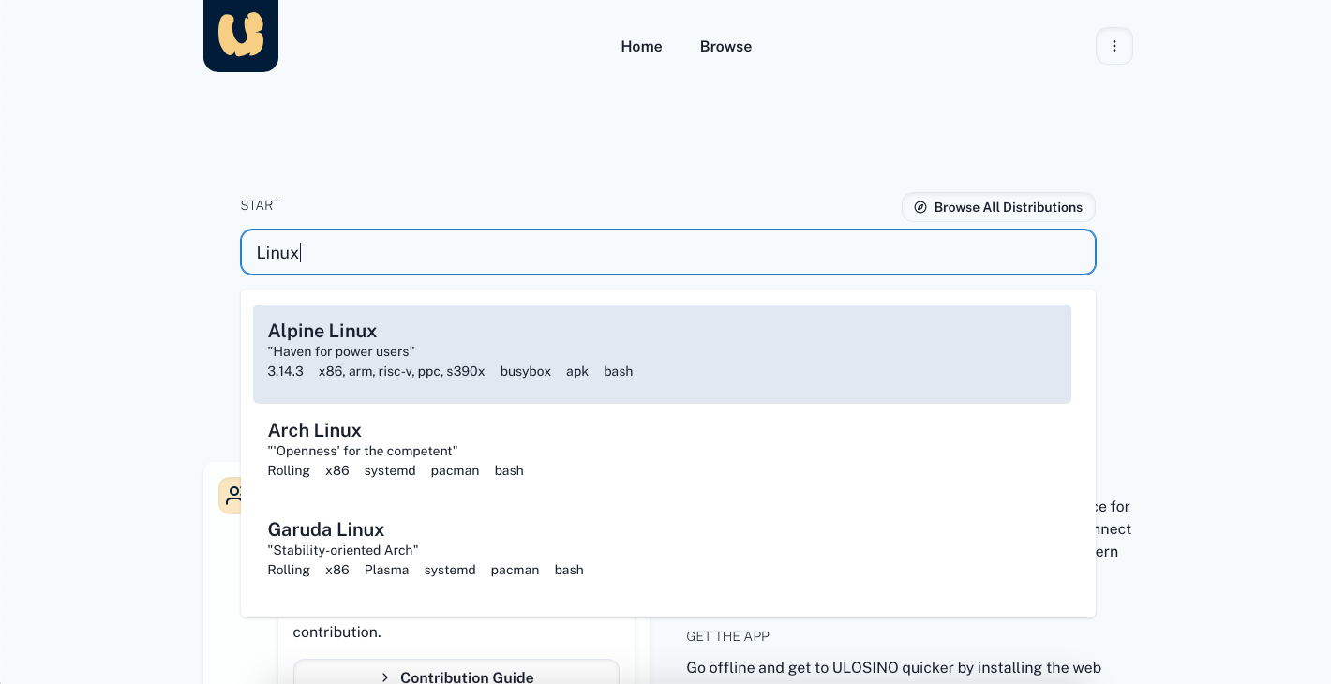Click "'Openness' for the competent" tagline
The image size is (1331, 684).
point(363,451)
